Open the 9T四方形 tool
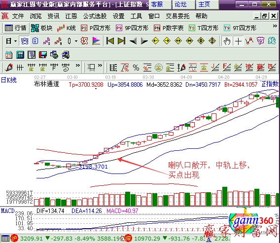Viewport: 280px width, 243px height. 240,28
